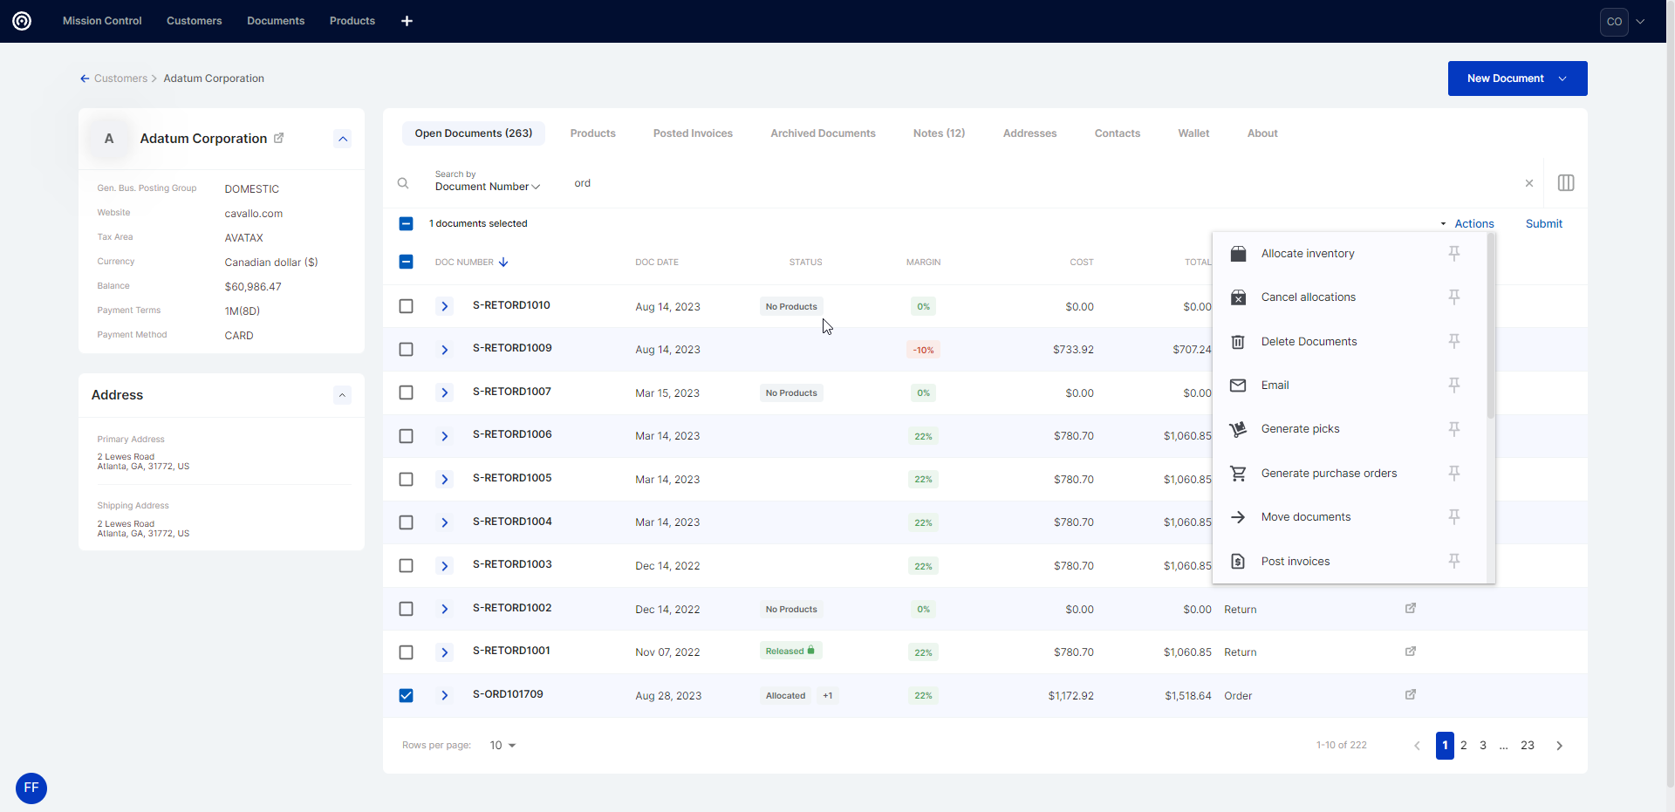Switch to the Posted Invoices tab
Image resolution: width=1675 pixels, height=812 pixels.
693,133
